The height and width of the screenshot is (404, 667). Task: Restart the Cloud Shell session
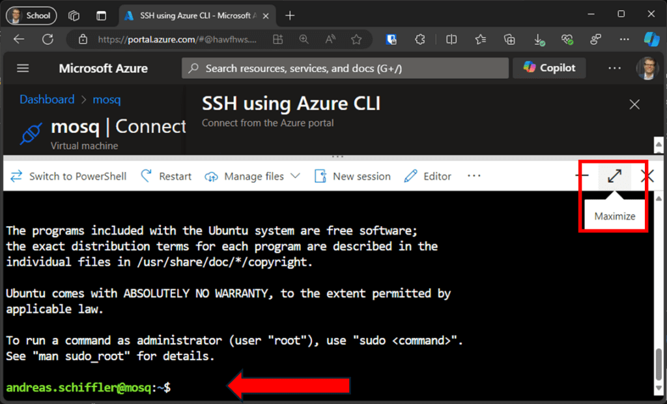click(166, 176)
